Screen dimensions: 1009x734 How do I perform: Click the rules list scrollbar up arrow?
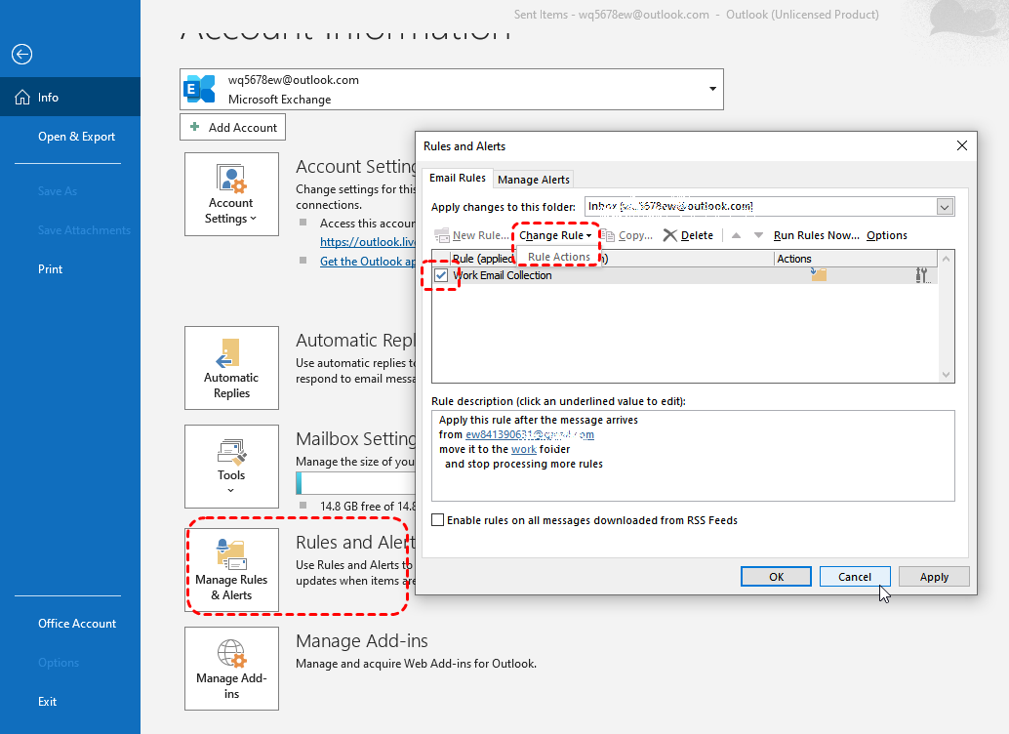[x=946, y=259]
